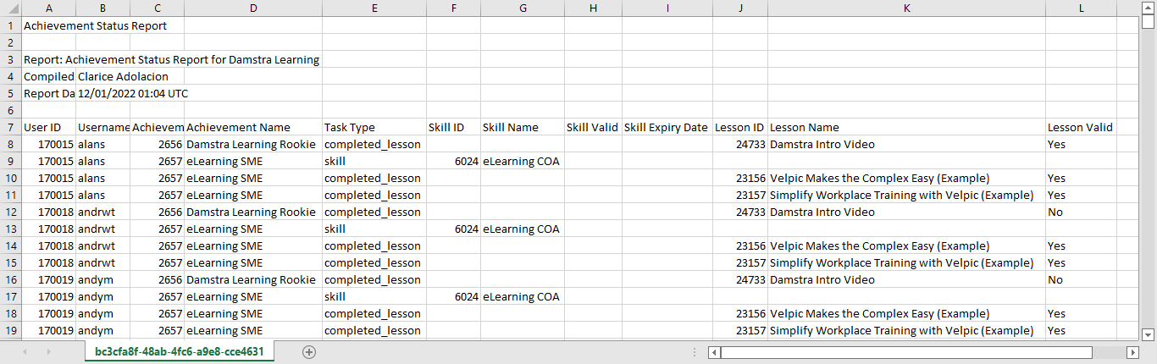Select 'No' Lesson Valid value in row 12

pyautogui.click(x=1082, y=212)
